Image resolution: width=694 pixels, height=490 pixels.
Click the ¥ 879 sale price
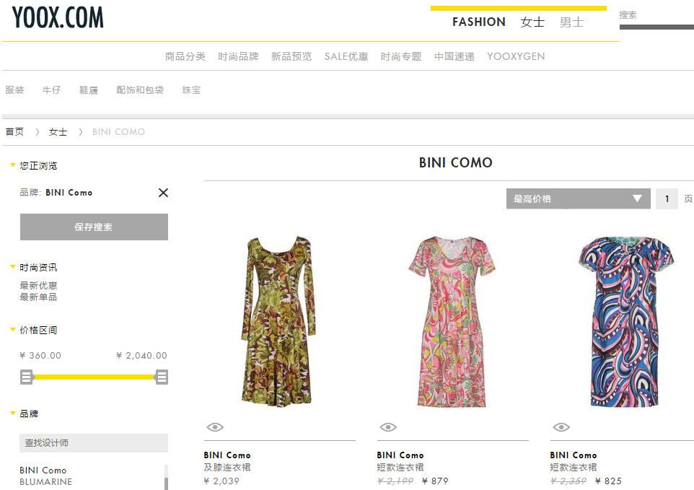435,481
